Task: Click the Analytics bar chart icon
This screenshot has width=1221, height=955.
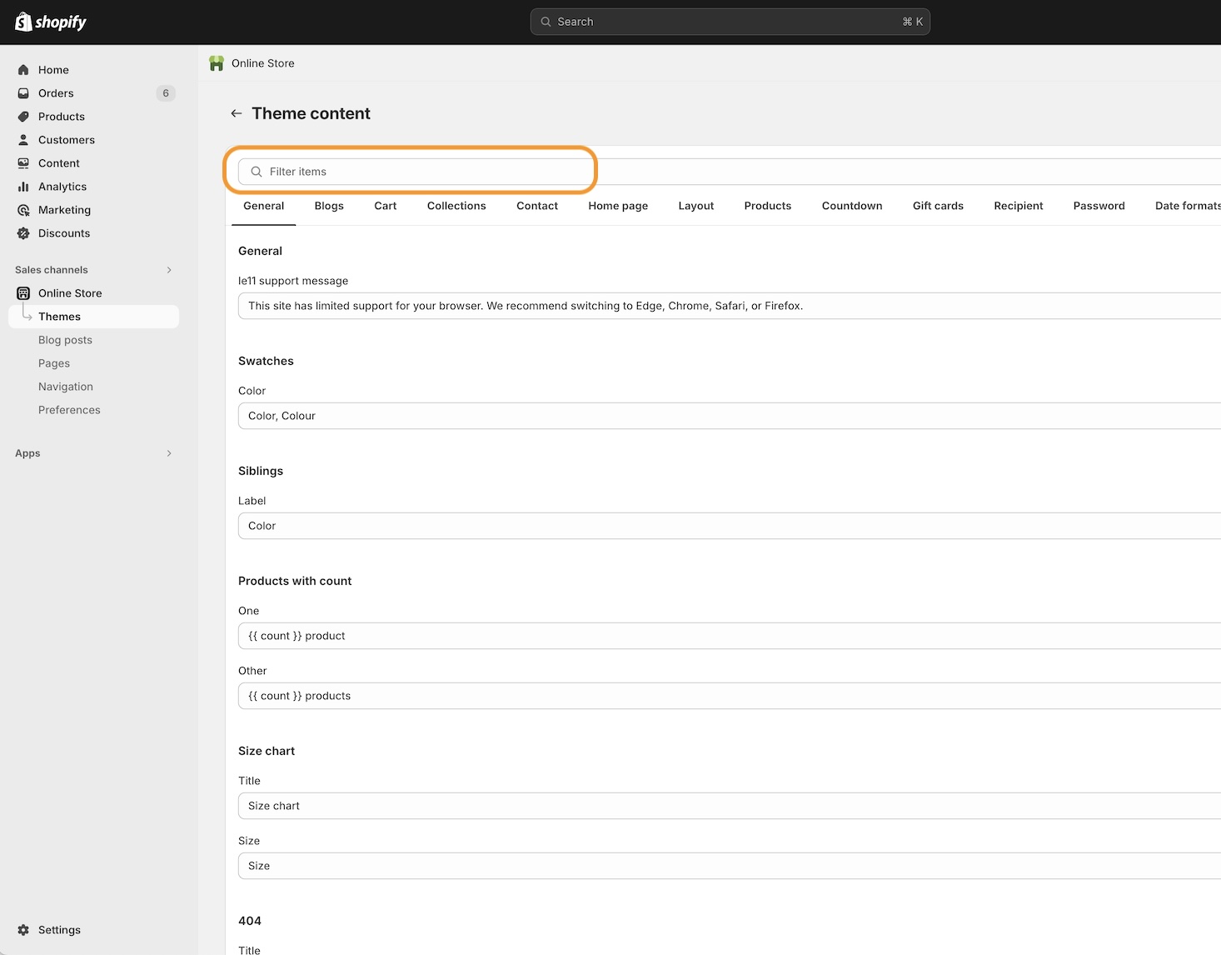Action: pyautogui.click(x=23, y=187)
